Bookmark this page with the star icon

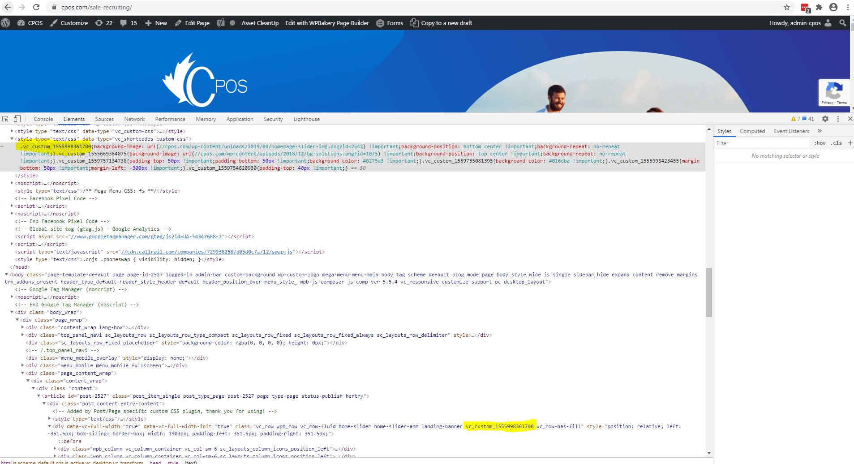(787, 7)
